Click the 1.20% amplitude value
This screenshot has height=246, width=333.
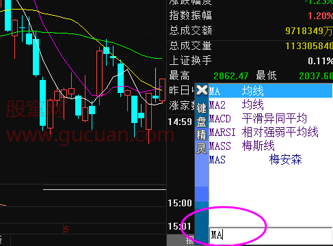[x=320, y=16]
